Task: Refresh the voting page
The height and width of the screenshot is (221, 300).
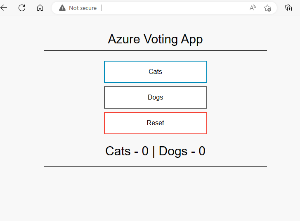Action: (22, 8)
